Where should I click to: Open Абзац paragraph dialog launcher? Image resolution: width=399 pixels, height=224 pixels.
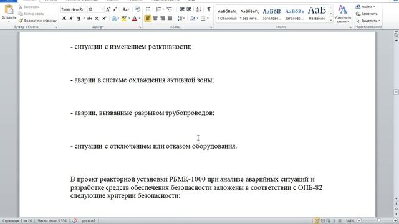point(211,27)
